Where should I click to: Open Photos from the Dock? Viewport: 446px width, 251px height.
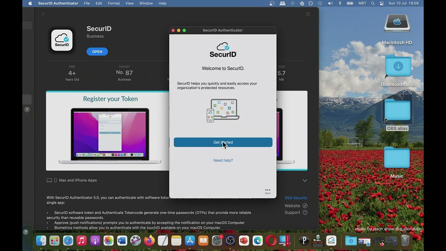pos(109,241)
